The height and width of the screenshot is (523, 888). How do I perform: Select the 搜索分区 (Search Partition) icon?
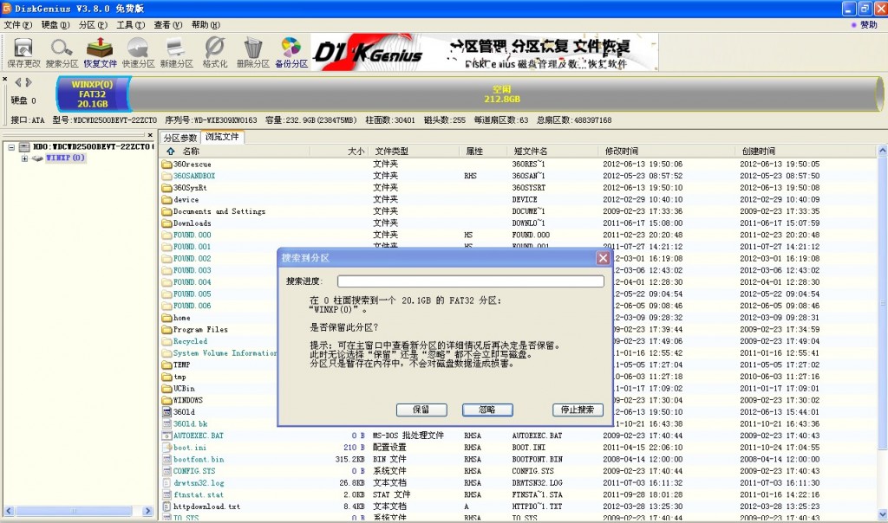[61, 54]
